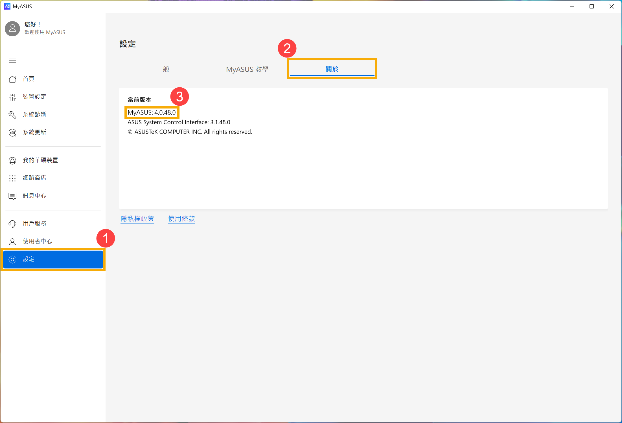
Task: Switch to the MyASUS 教學 tab
Action: [x=247, y=69]
